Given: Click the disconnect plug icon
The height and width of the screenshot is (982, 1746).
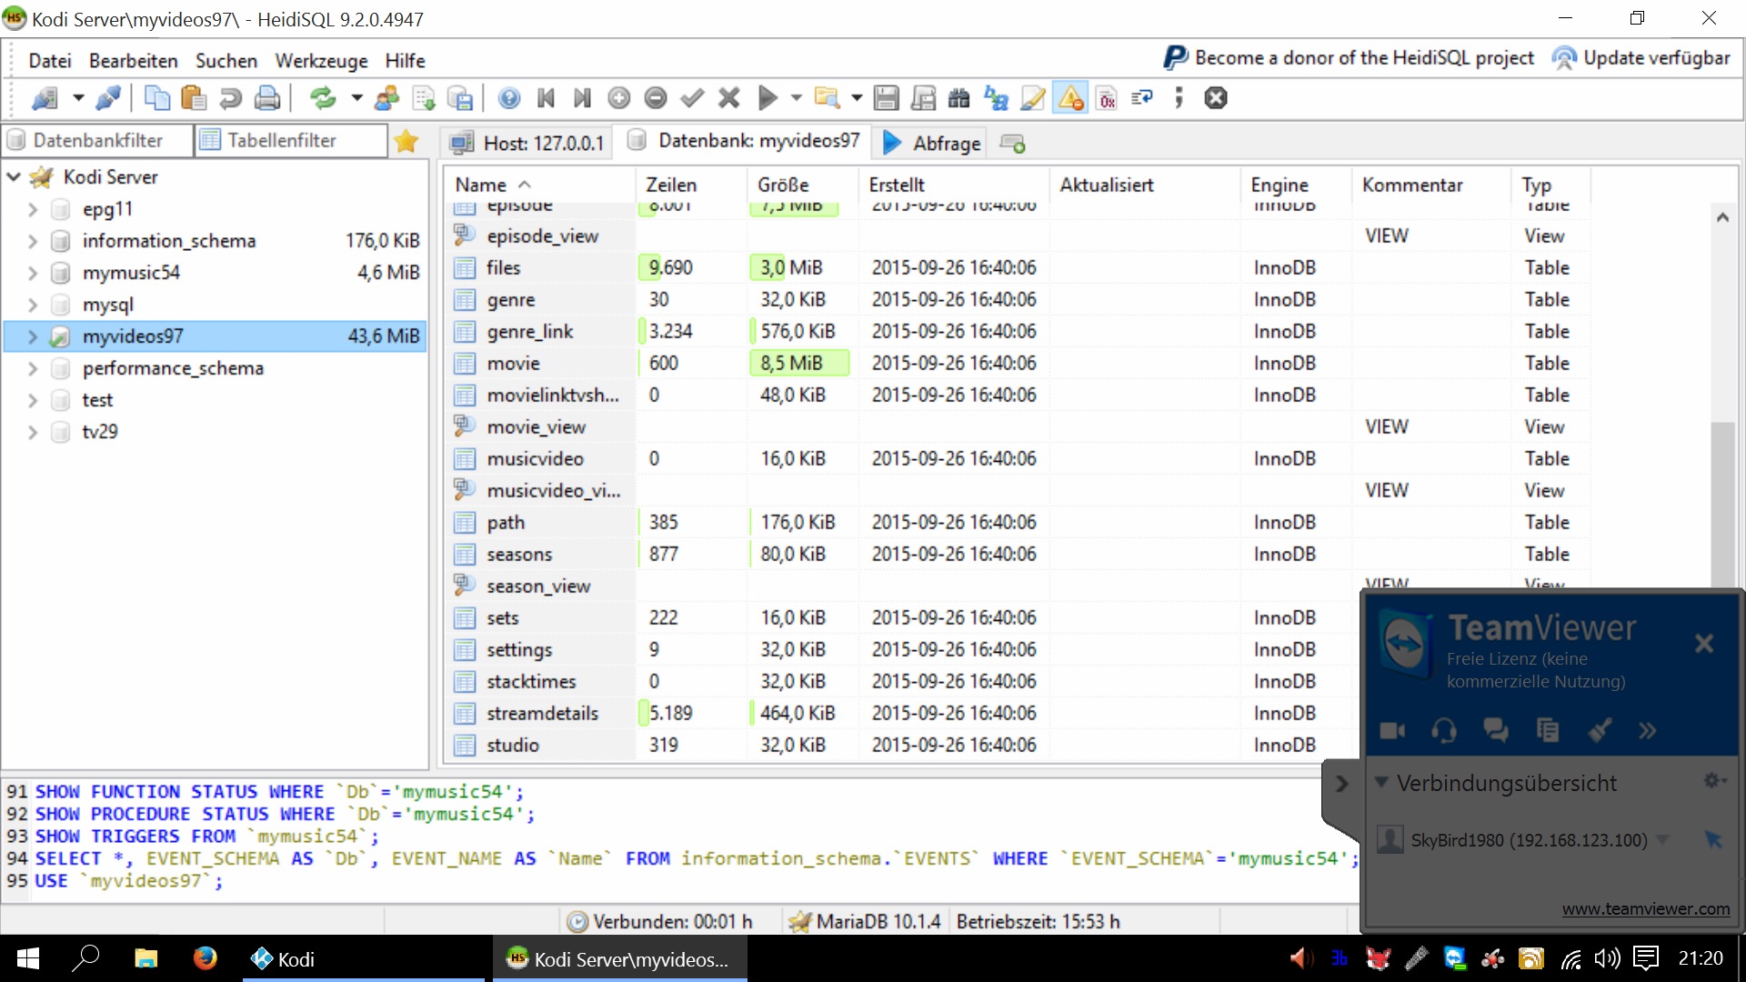Looking at the screenshot, I should tap(107, 97).
